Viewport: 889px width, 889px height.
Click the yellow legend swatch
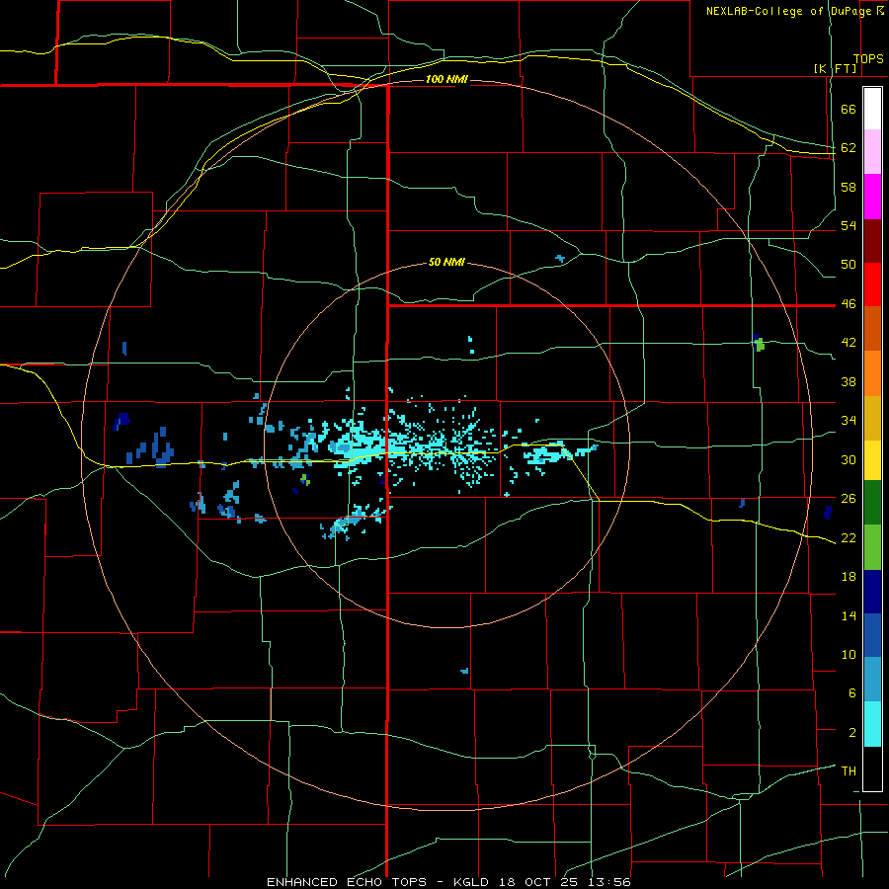click(x=872, y=459)
